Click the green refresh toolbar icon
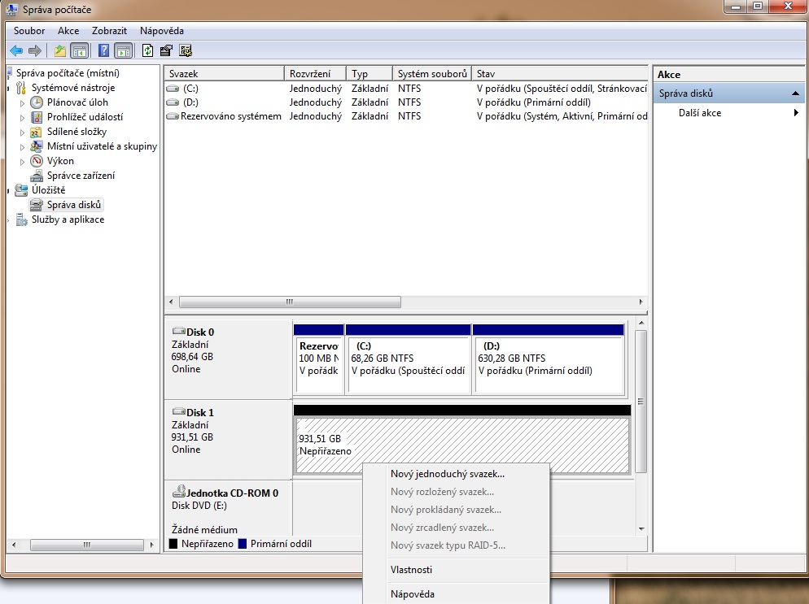The image size is (809, 604). [147, 50]
